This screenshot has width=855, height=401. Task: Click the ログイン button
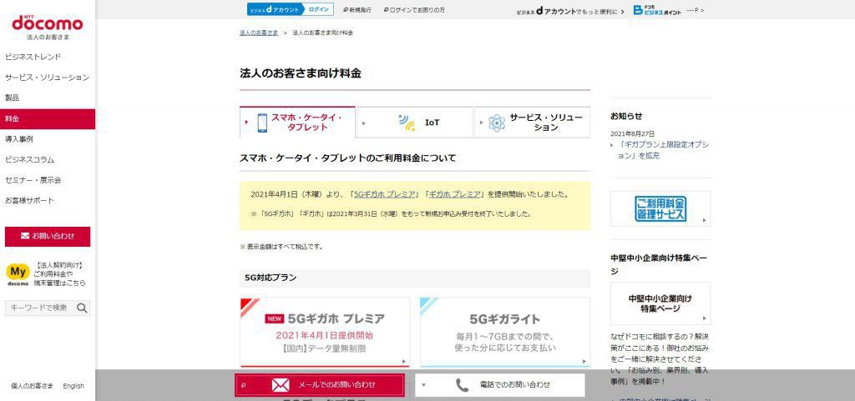318,9
